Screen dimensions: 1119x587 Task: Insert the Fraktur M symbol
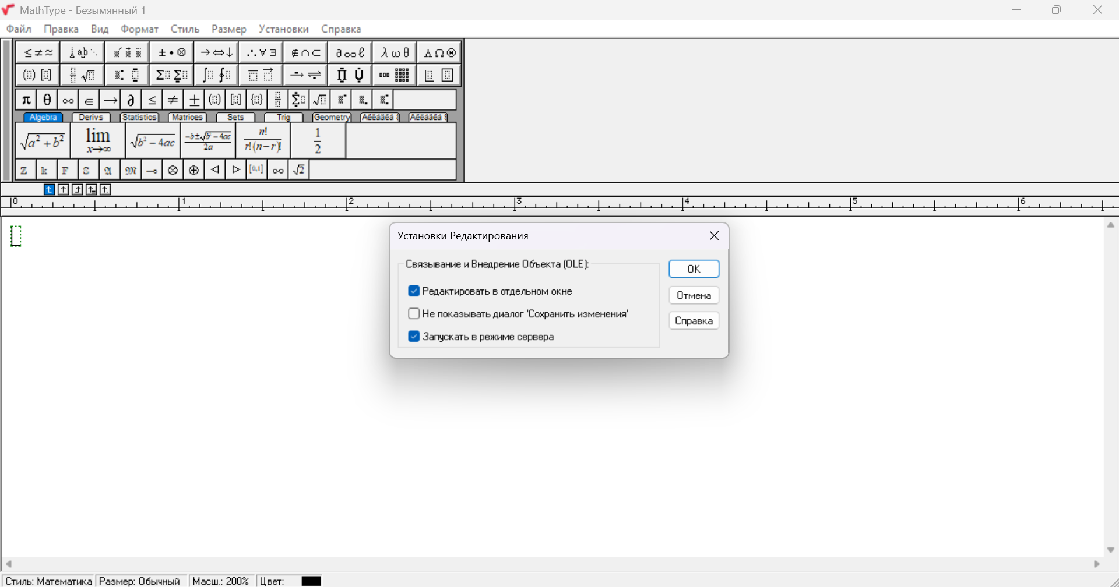pos(131,170)
